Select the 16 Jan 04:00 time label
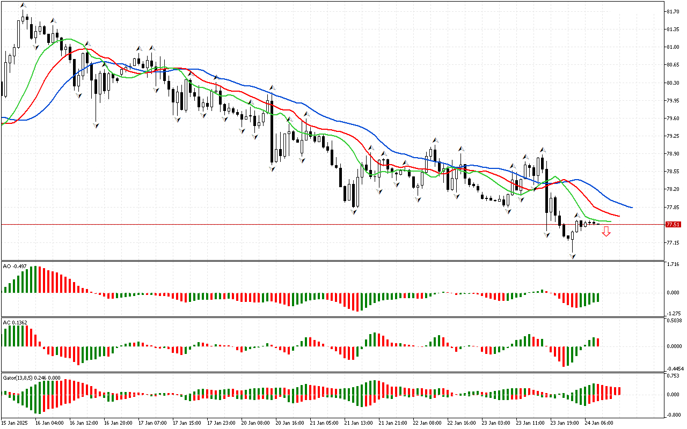This screenshot has width=687, height=429. point(49,423)
